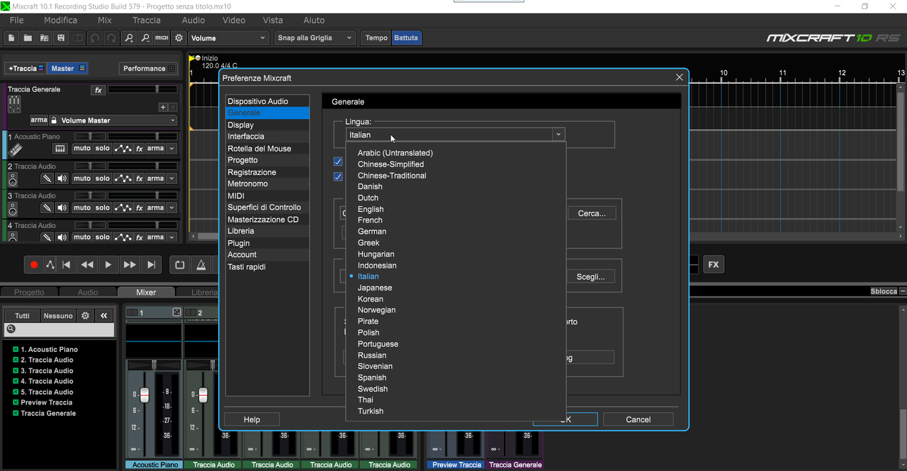Toggle the Metronome icon in transport
The image size is (907, 471).
click(201, 265)
